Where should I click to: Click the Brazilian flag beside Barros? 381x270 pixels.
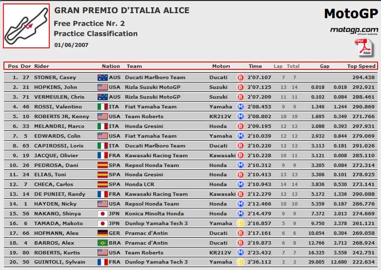(102, 243)
